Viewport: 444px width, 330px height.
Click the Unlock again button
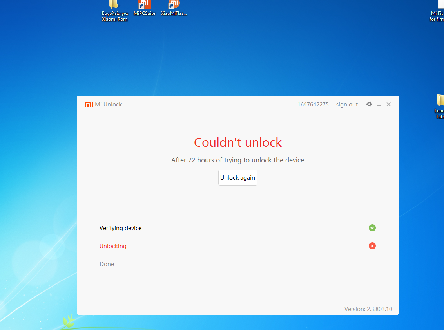[x=237, y=178]
